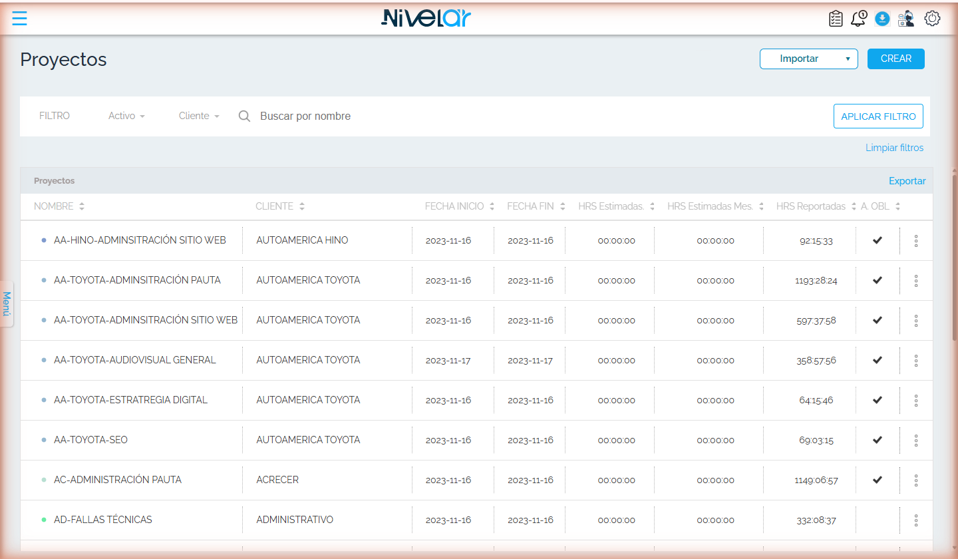
Task: Open the user lock profile icon
Action: [905, 19]
